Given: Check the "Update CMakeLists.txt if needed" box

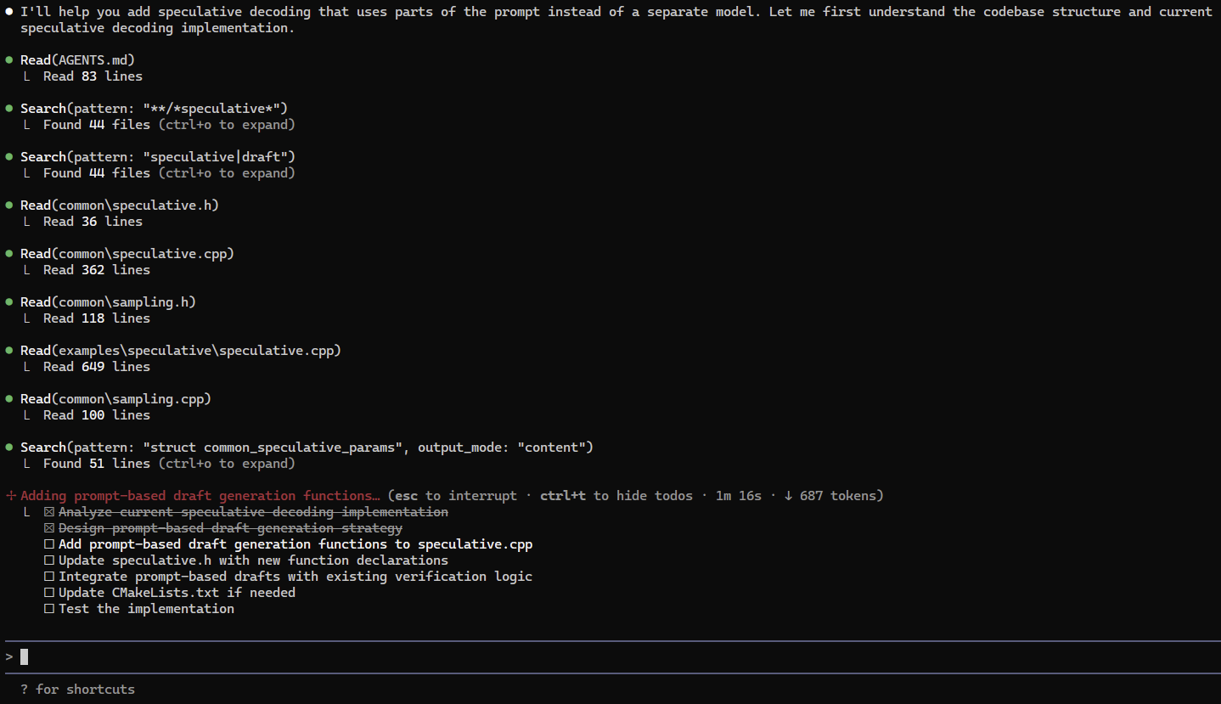Looking at the screenshot, I should click(x=49, y=593).
